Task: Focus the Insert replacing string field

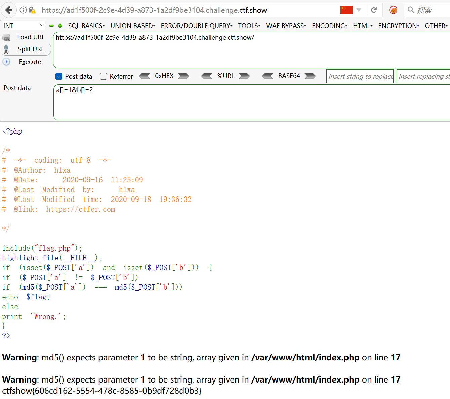Action: click(423, 76)
